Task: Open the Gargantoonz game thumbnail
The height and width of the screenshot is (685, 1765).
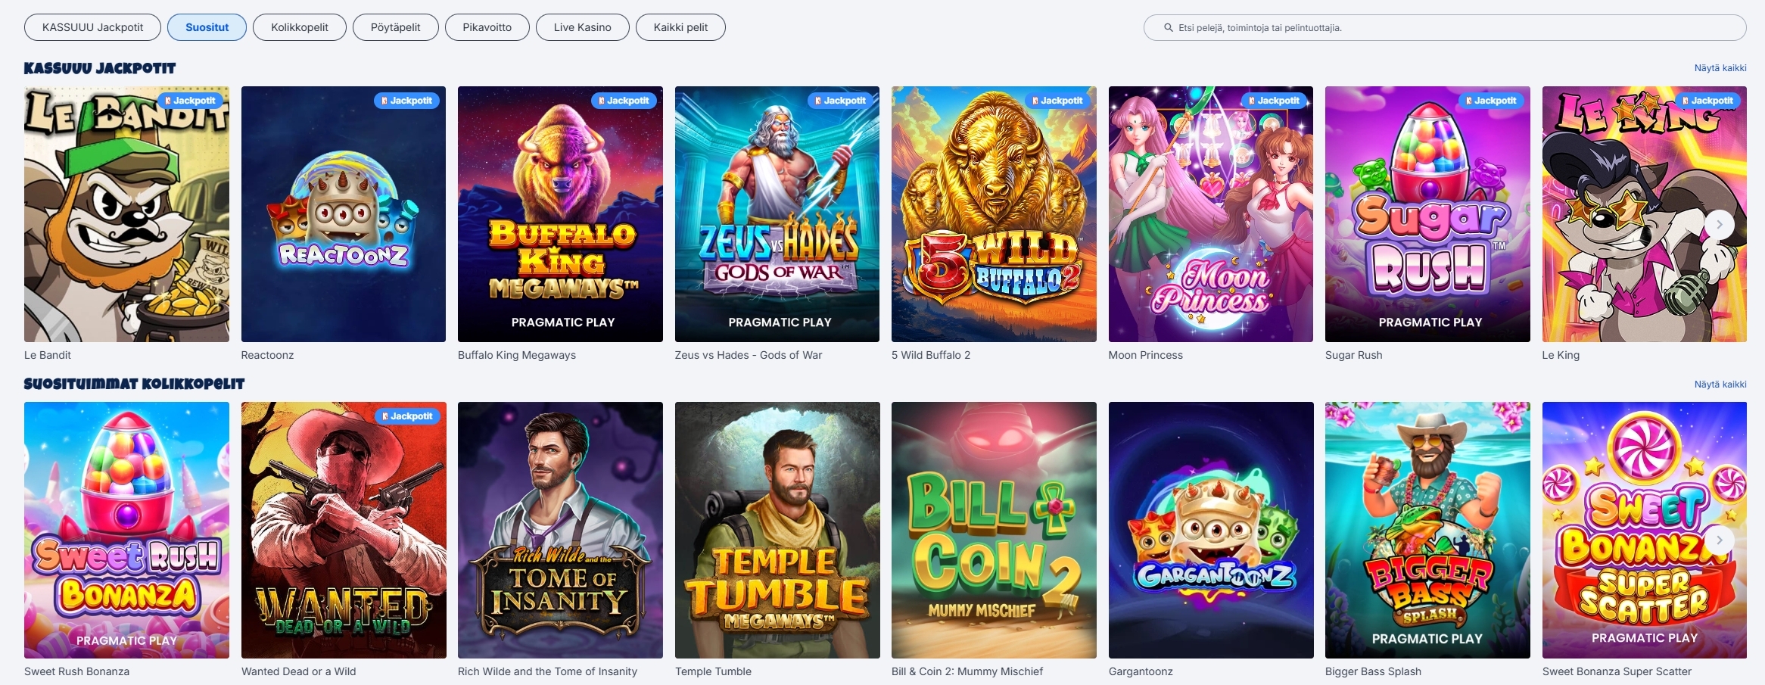Action: (x=1210, y=530)
